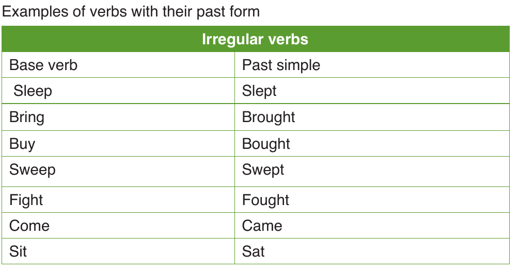Click the word Sat
518x272 pixels.
254,251
